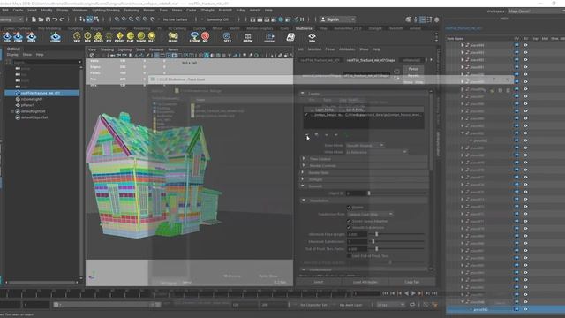Screen dimensions: 565x318
Task: Click the Load Attributes button
Action: pyautogui.click(x=365, y=282)
